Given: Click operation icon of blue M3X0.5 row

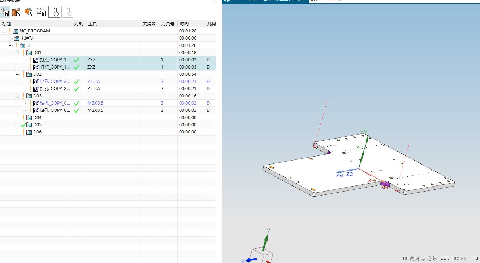Looking at the screenshot, I should 36,103.
